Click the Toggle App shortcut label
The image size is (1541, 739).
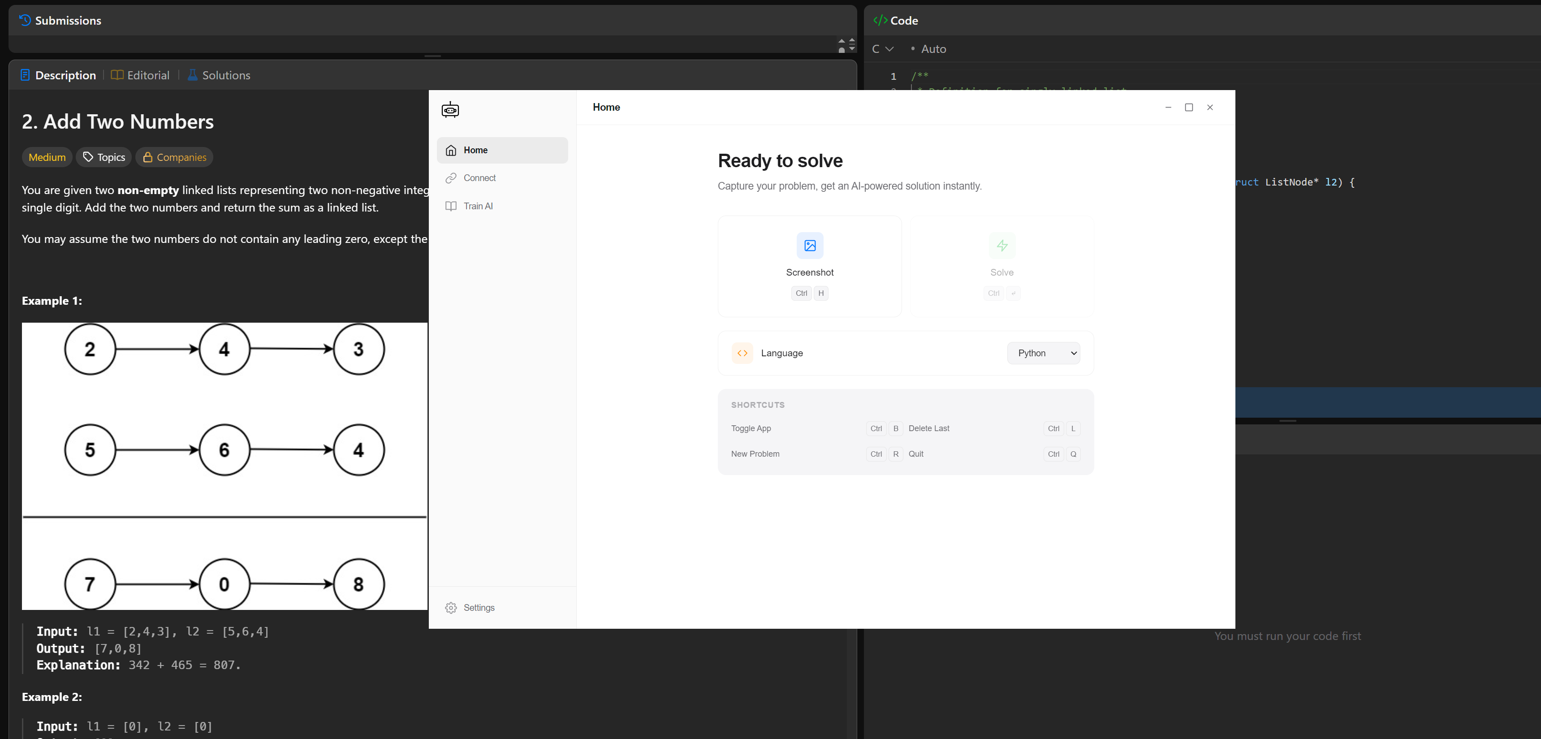[x=751, y=428]
